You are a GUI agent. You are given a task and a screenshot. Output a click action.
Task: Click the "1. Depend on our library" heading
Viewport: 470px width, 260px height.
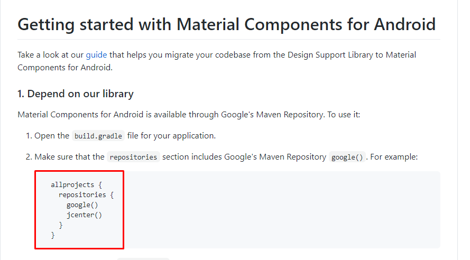(x=75, y=94)
